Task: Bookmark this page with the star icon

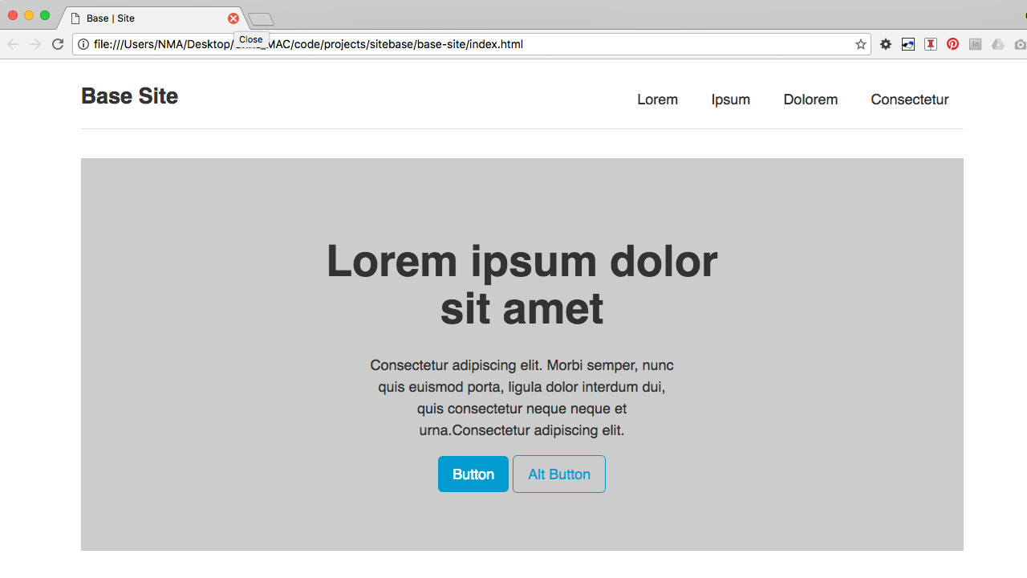Action: coord(861,44)
